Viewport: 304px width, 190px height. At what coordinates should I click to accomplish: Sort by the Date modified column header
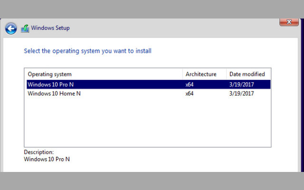tap(247, 74)
